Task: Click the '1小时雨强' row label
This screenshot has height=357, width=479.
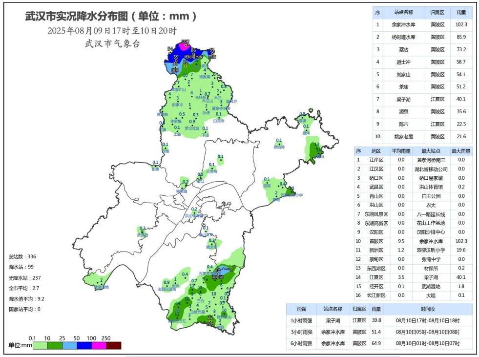Action: 301,321
